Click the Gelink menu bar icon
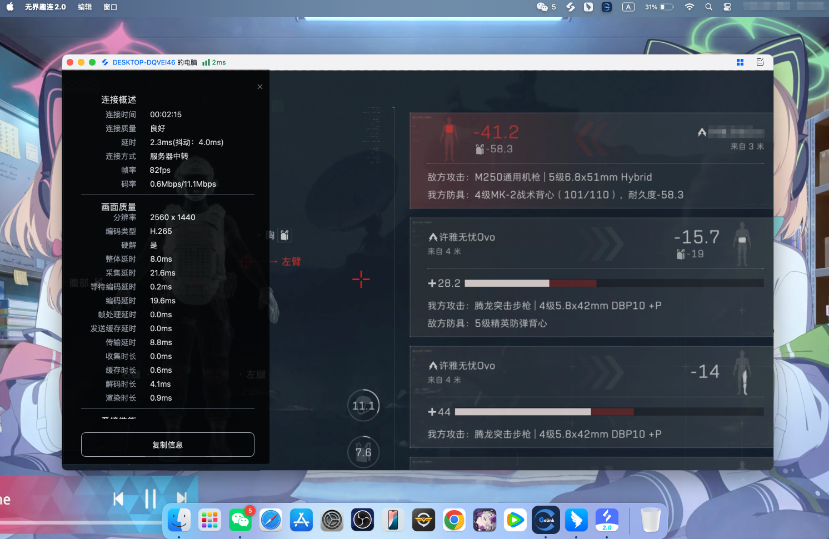 tap(607, 7)
